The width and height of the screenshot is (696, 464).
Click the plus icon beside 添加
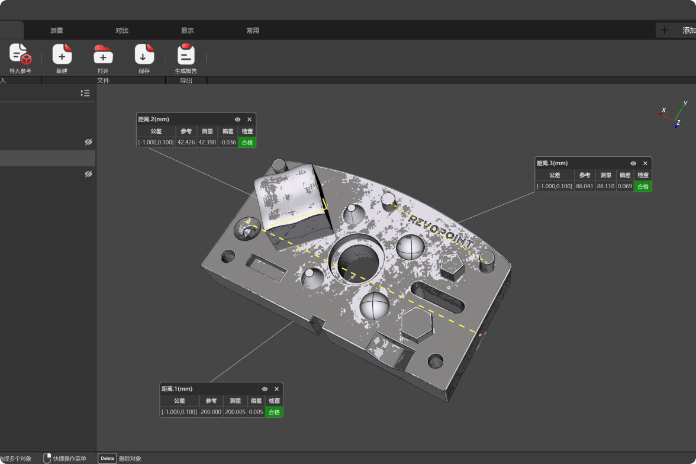pos(664,30)
